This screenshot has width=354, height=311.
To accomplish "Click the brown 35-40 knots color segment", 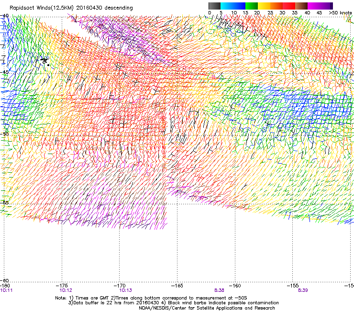I will pos(301,6).
